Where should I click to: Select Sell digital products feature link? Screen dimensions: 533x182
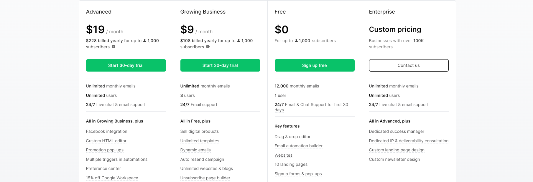click(200, 131)
